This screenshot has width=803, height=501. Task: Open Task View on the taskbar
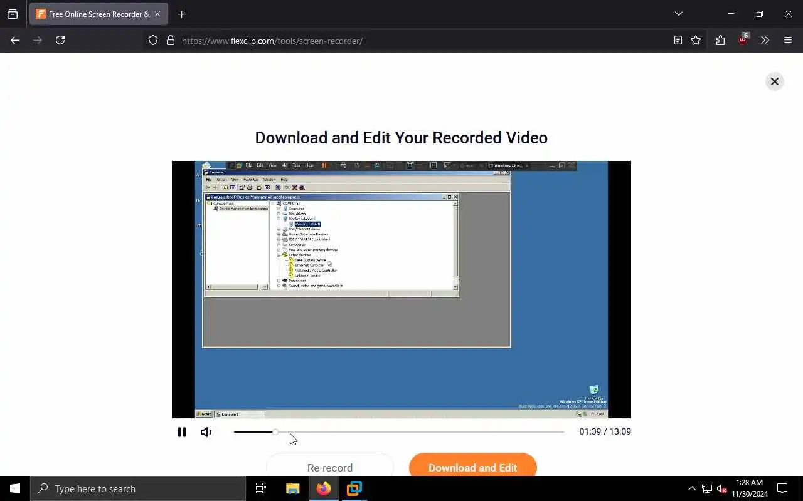[x=261, y=488]
